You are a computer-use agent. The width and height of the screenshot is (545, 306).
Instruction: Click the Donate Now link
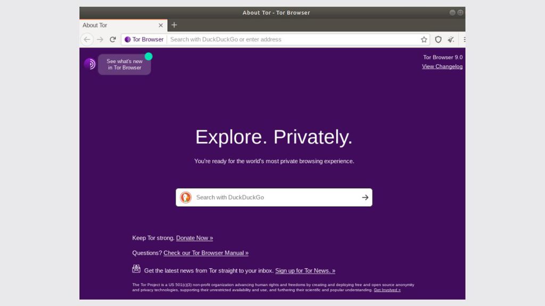pos(194,238)
